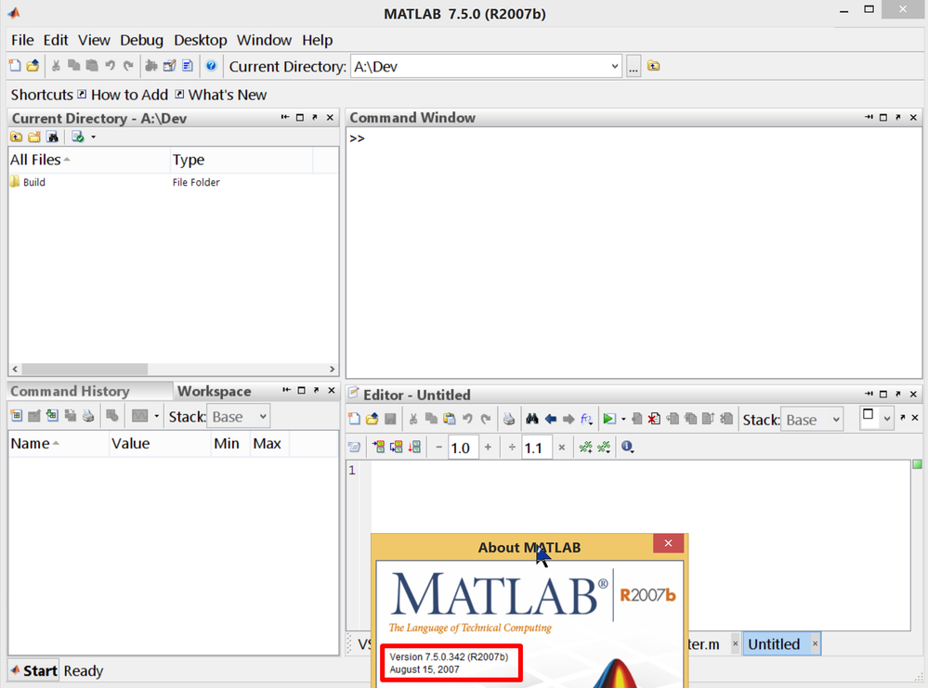Create a new M-file from main toolbar
928x688 pixels.
point(15,66)
